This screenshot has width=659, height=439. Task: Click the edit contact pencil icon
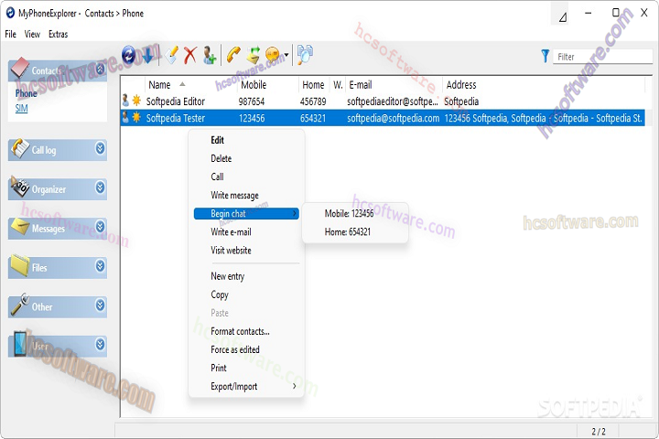click(171, 55)
